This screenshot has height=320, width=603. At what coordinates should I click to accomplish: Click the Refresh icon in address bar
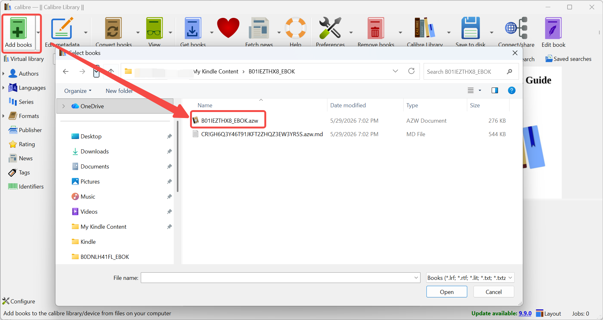pos(411,71)
